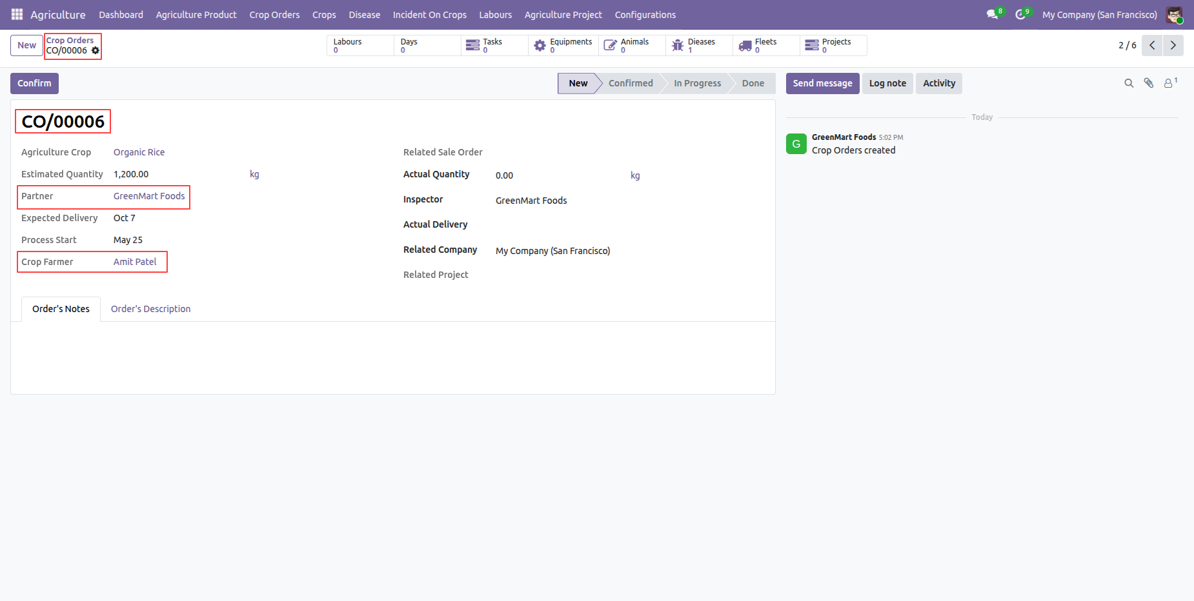Schedule an Activity
The image size is (1194, 601).
(939, 83)
